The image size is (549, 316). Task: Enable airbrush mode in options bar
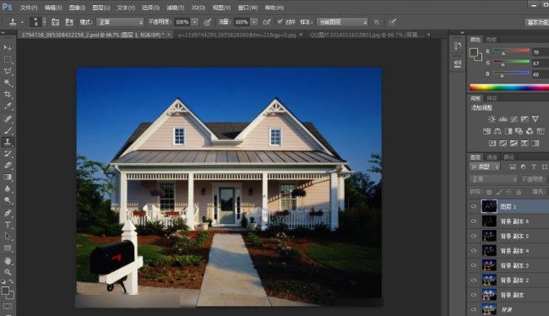(267, 22)
